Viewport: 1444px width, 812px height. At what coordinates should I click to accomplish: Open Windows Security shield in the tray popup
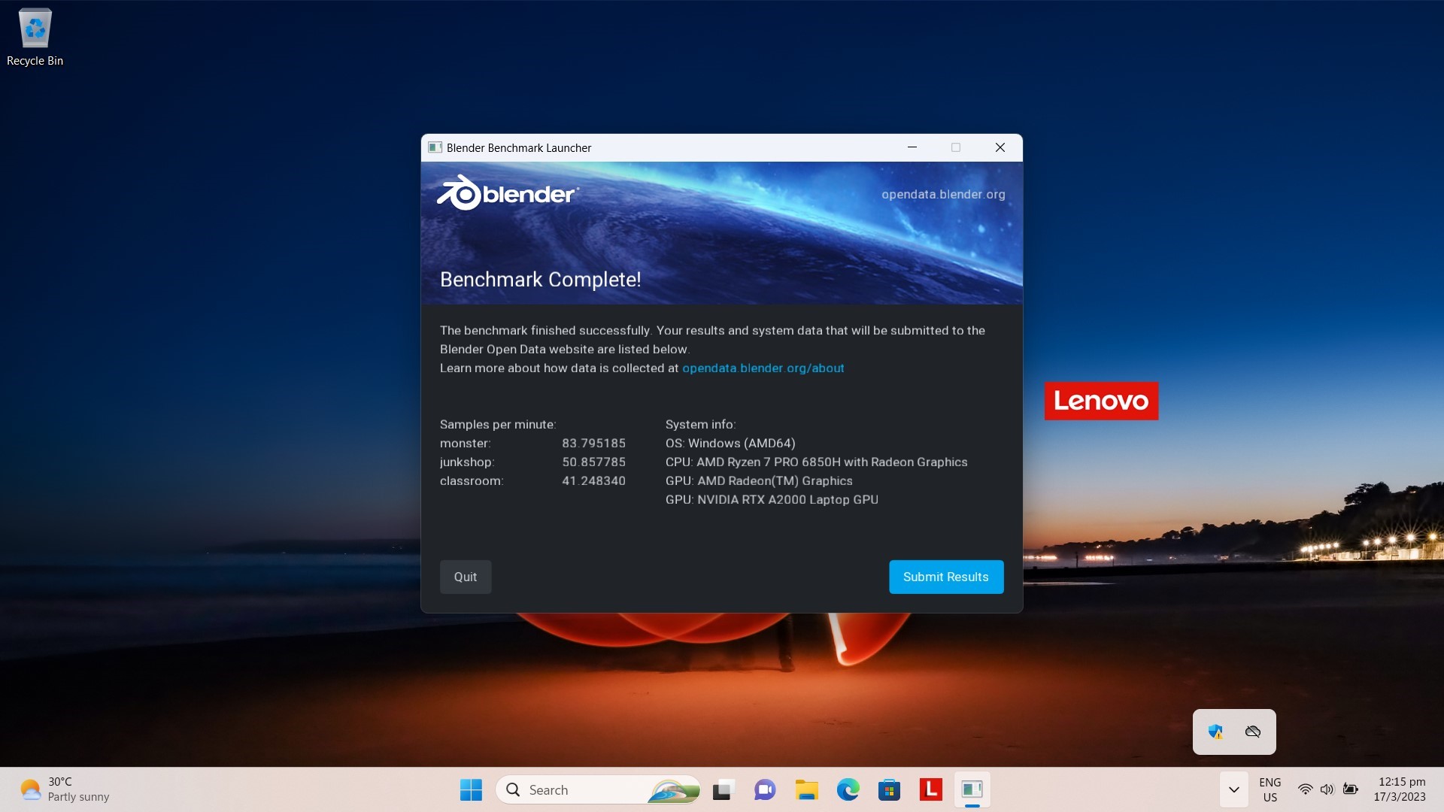1215,732
